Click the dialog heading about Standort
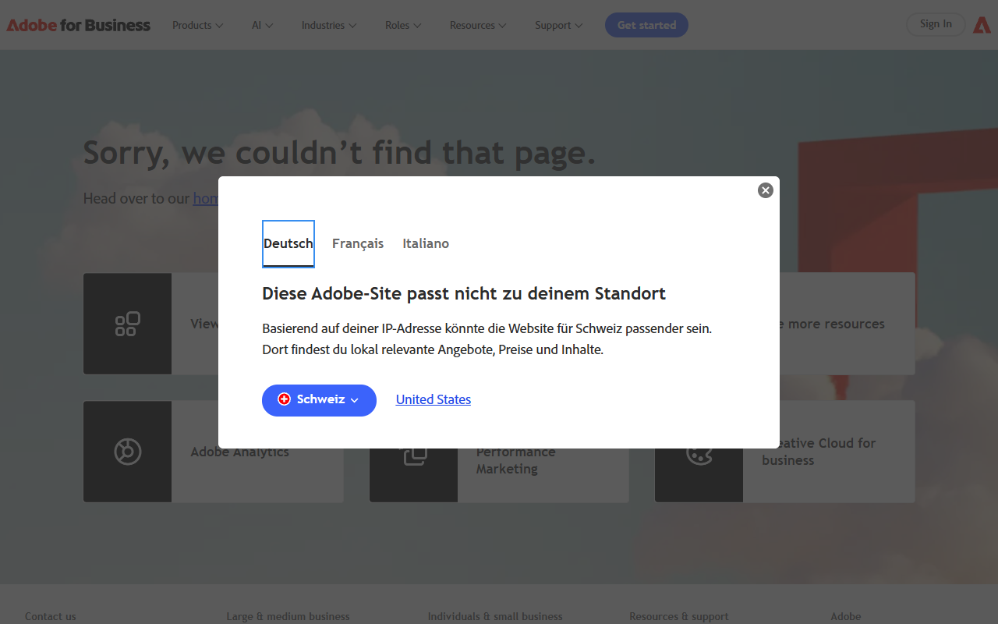Image resolution: width=998 pixels, height=624 pixels. [464, 294]
